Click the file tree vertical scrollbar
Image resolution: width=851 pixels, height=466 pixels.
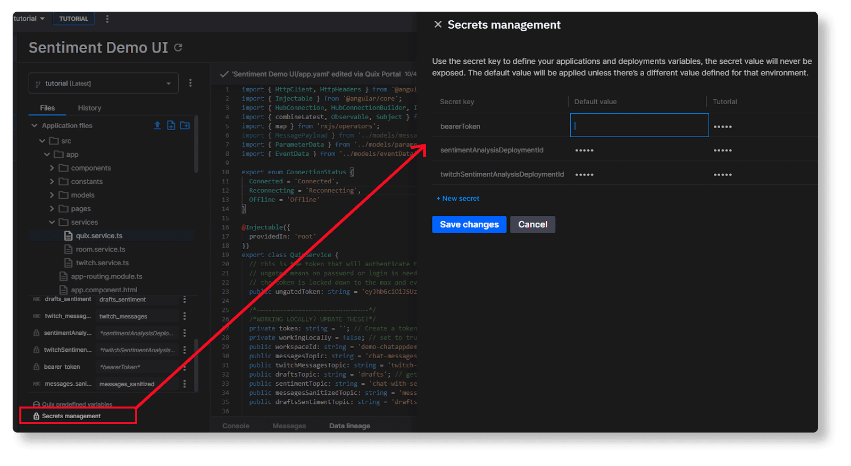196,145
